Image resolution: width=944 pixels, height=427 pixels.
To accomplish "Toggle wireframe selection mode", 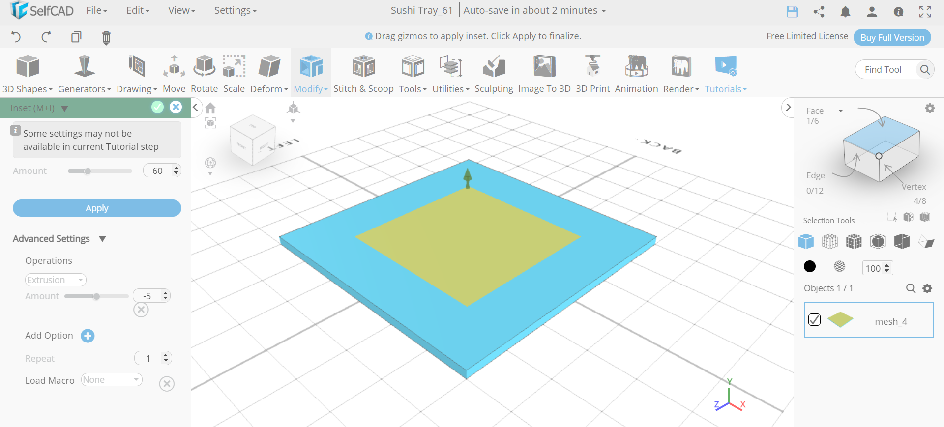I will tap(830, 241).
